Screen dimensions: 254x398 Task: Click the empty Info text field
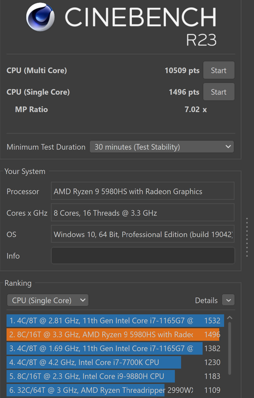(x=142, y=256)
